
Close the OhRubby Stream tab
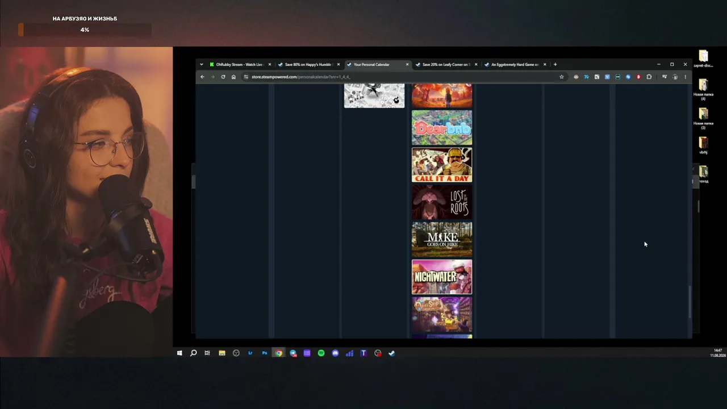click(x=270, y=64)
